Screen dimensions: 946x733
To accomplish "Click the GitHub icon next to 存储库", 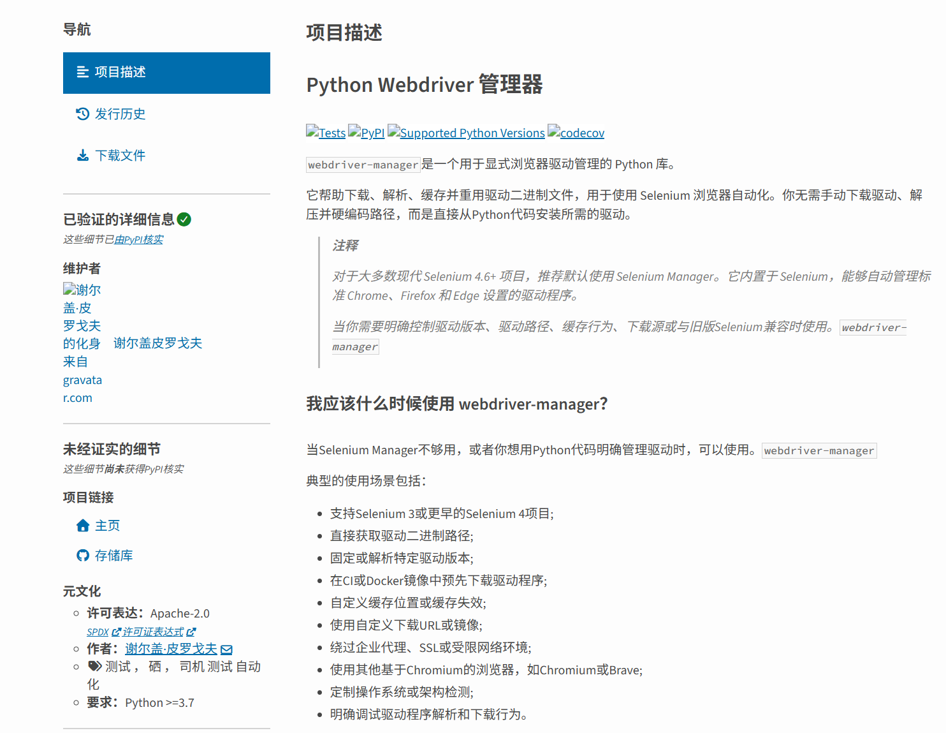I will click(x=83, y=556).
